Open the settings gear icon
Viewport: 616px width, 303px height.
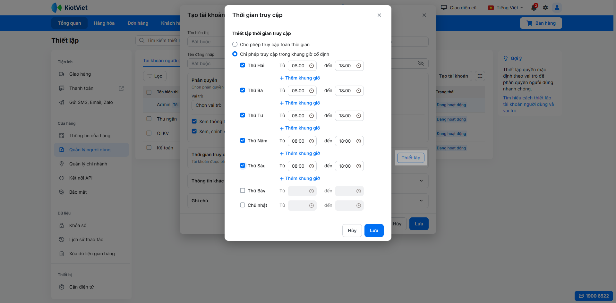545,8
